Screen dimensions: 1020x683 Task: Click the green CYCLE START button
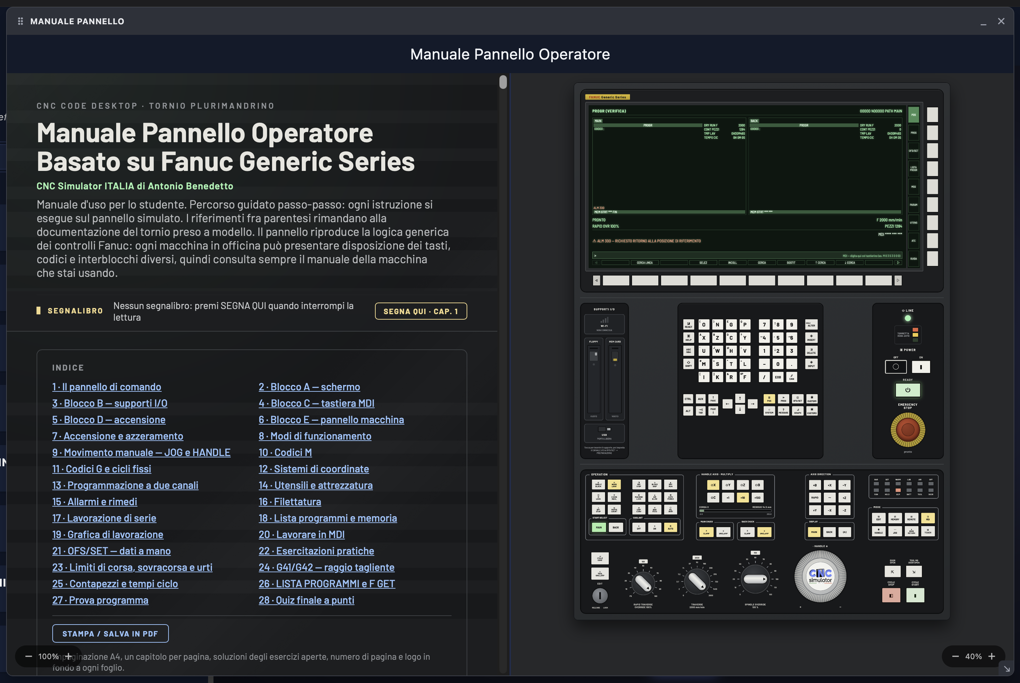(915, 595)
